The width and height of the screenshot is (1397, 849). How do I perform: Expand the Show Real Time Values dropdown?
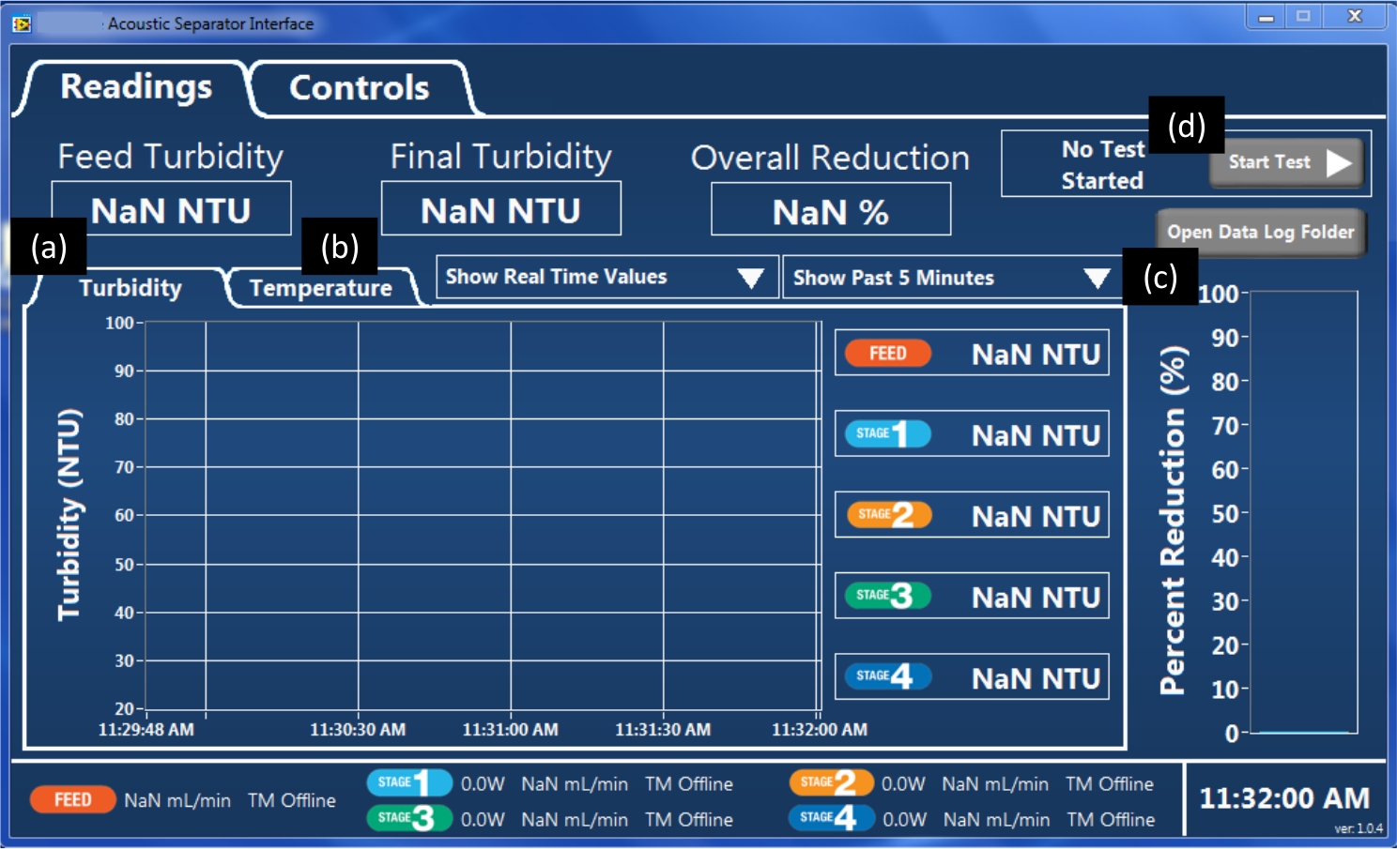(x=607, y=277)
